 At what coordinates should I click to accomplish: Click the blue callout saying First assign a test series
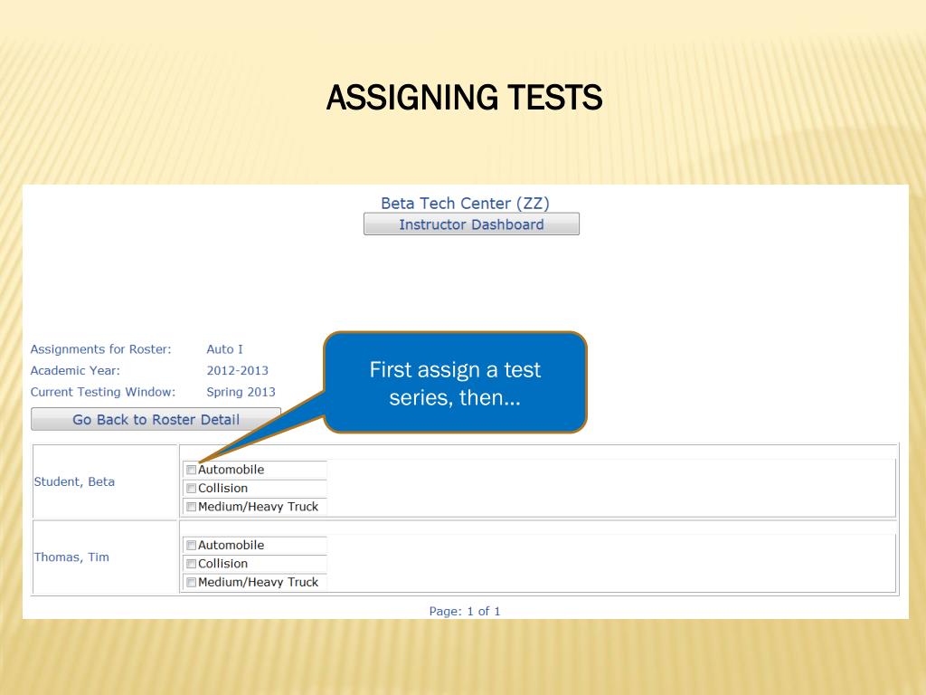[456, 383]
